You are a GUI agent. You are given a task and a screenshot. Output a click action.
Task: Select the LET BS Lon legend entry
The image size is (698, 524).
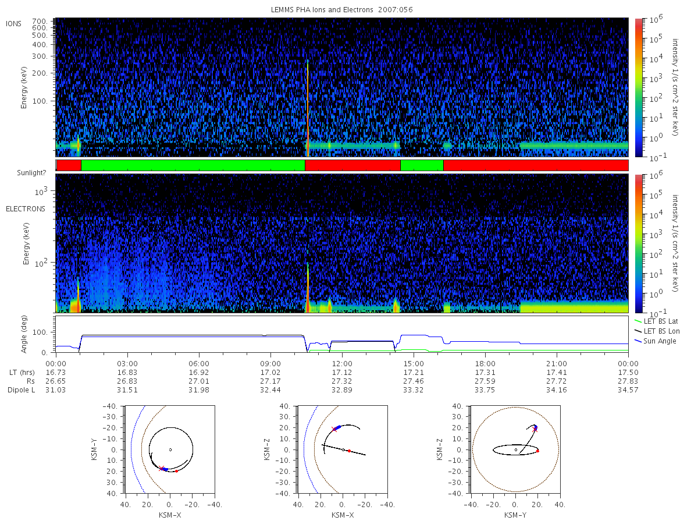point(657,331)
